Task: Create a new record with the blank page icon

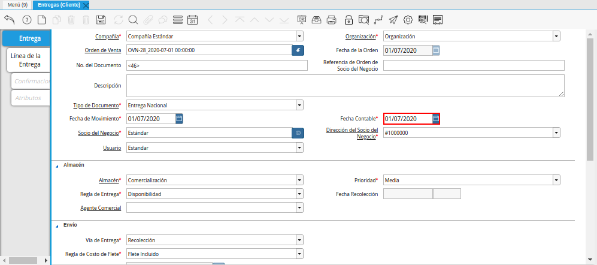Action: 41,20
